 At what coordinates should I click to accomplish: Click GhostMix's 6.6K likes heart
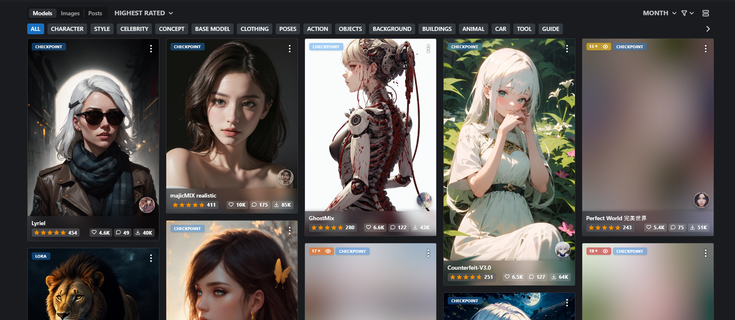point(375,227)
